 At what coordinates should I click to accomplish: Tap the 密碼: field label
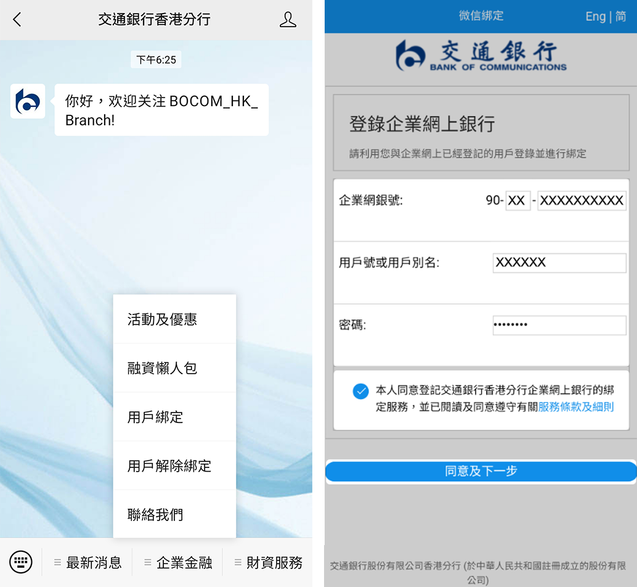352,325
